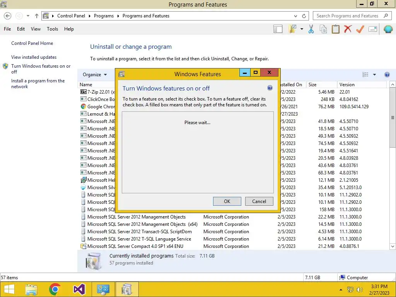The width and height of the screenshot is (396, 297).
Task: Click the Back navigation arrow
Action: [x=8, y=16]
